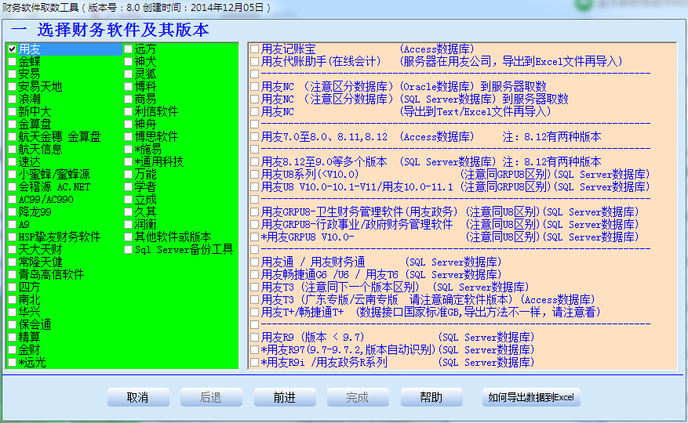The width and height of the screenshot is (688, 423).
Task: Check the 金蝶 checkbox
Action: point(13,62)
